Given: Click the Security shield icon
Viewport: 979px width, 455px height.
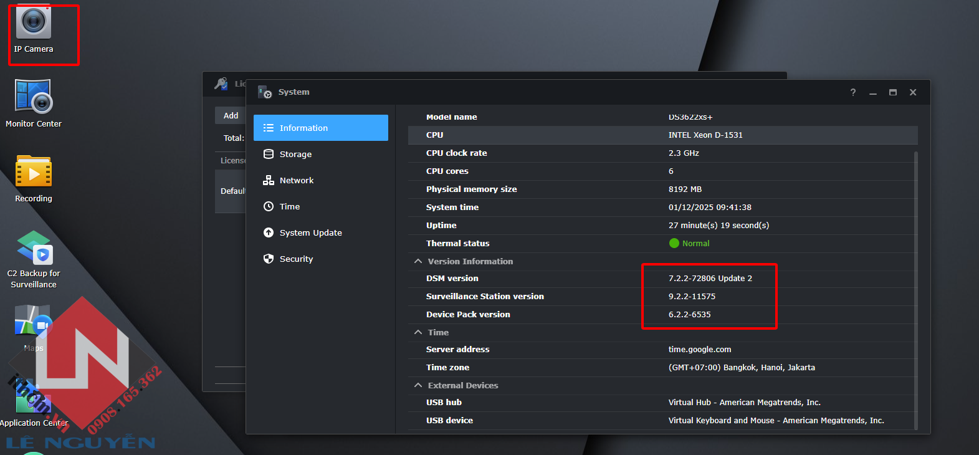Looking at the screenshot, I should tap(269, 259).
